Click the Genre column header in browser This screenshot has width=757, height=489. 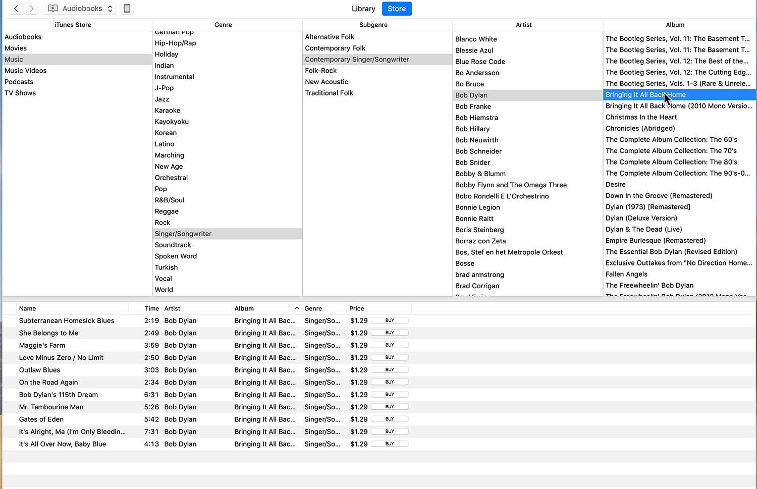(223, 25)
